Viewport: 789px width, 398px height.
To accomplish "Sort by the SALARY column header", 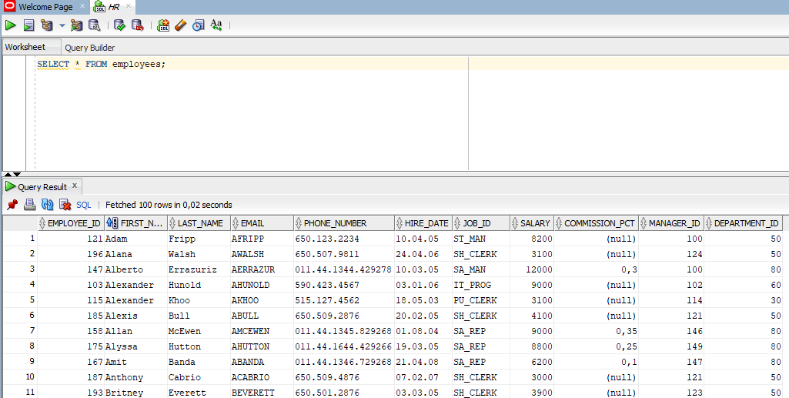I will [534, 223].
